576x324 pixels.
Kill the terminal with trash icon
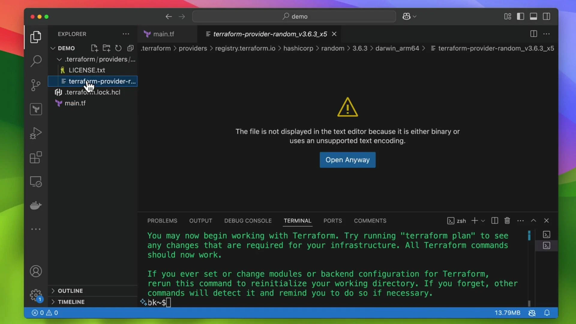(507, 221)
